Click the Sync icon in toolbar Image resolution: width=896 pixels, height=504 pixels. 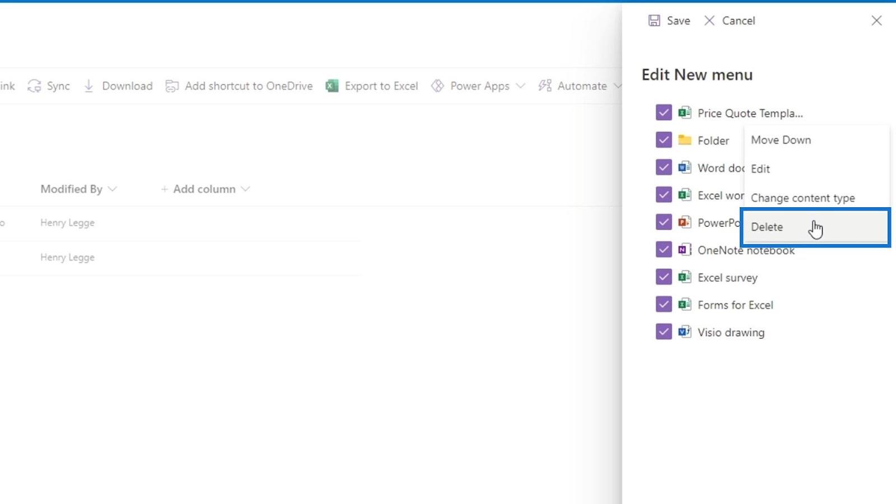coord(34,86)
